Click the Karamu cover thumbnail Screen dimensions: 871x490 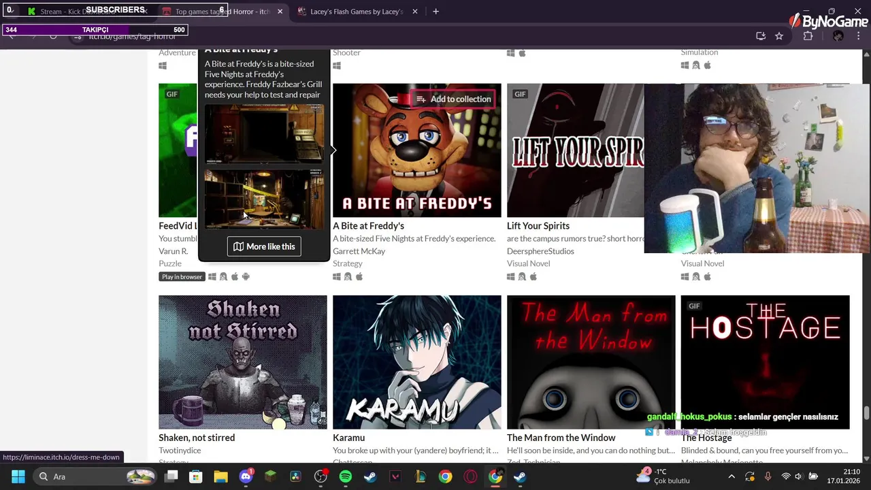pyautogui.click(x=417, y=362)
